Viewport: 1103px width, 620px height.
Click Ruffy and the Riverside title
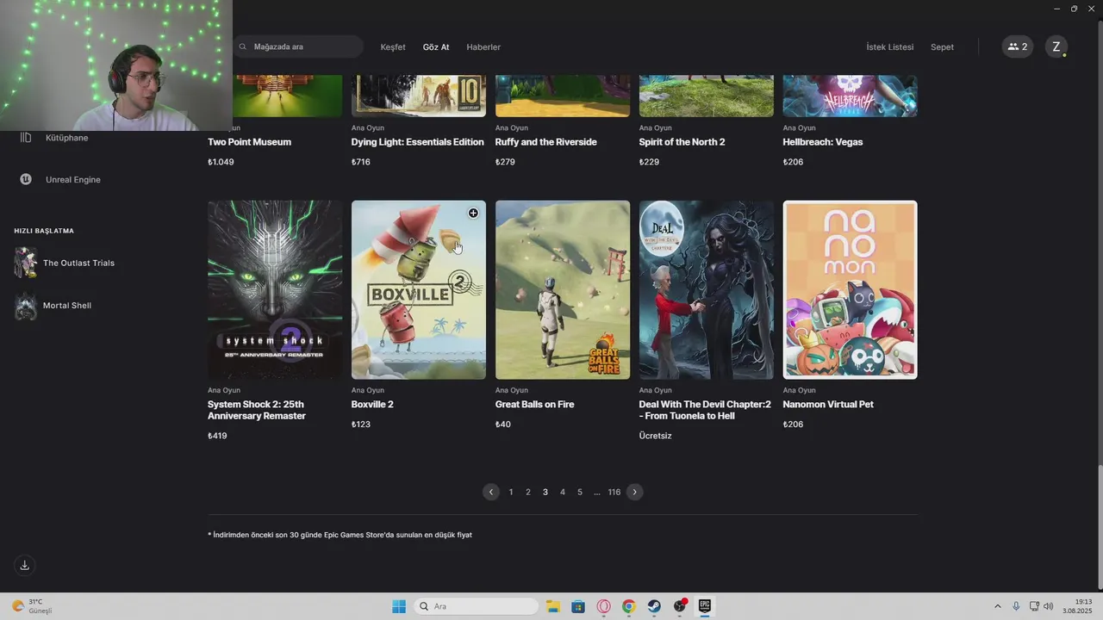[546, 142]
